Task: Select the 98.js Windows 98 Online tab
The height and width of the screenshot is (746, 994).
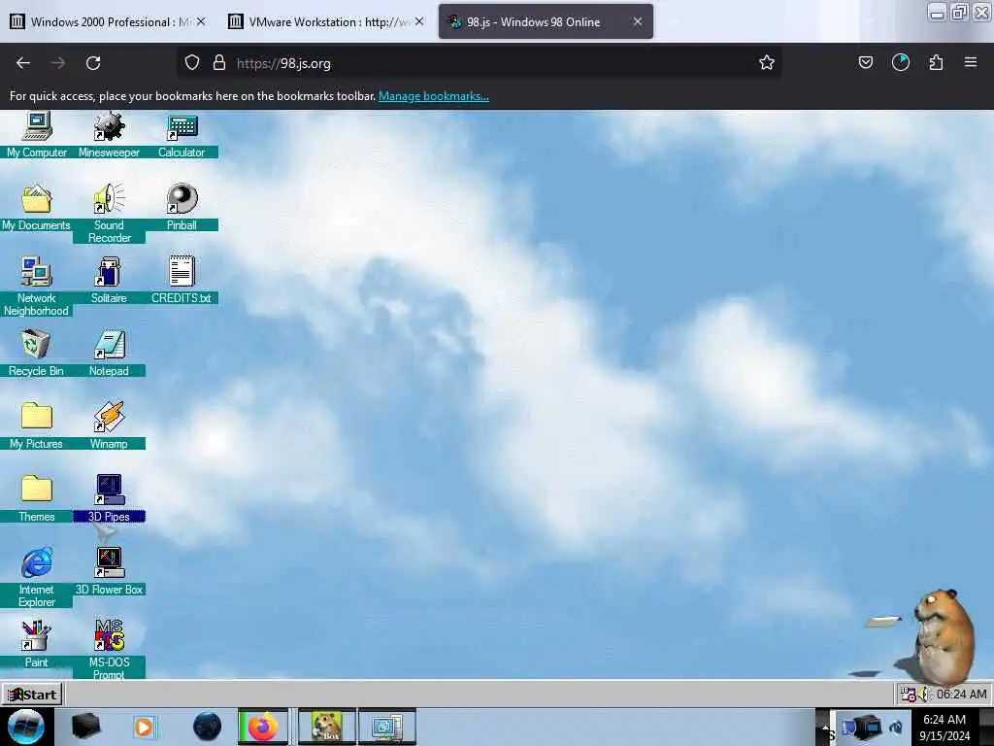Action: (546, 21)
